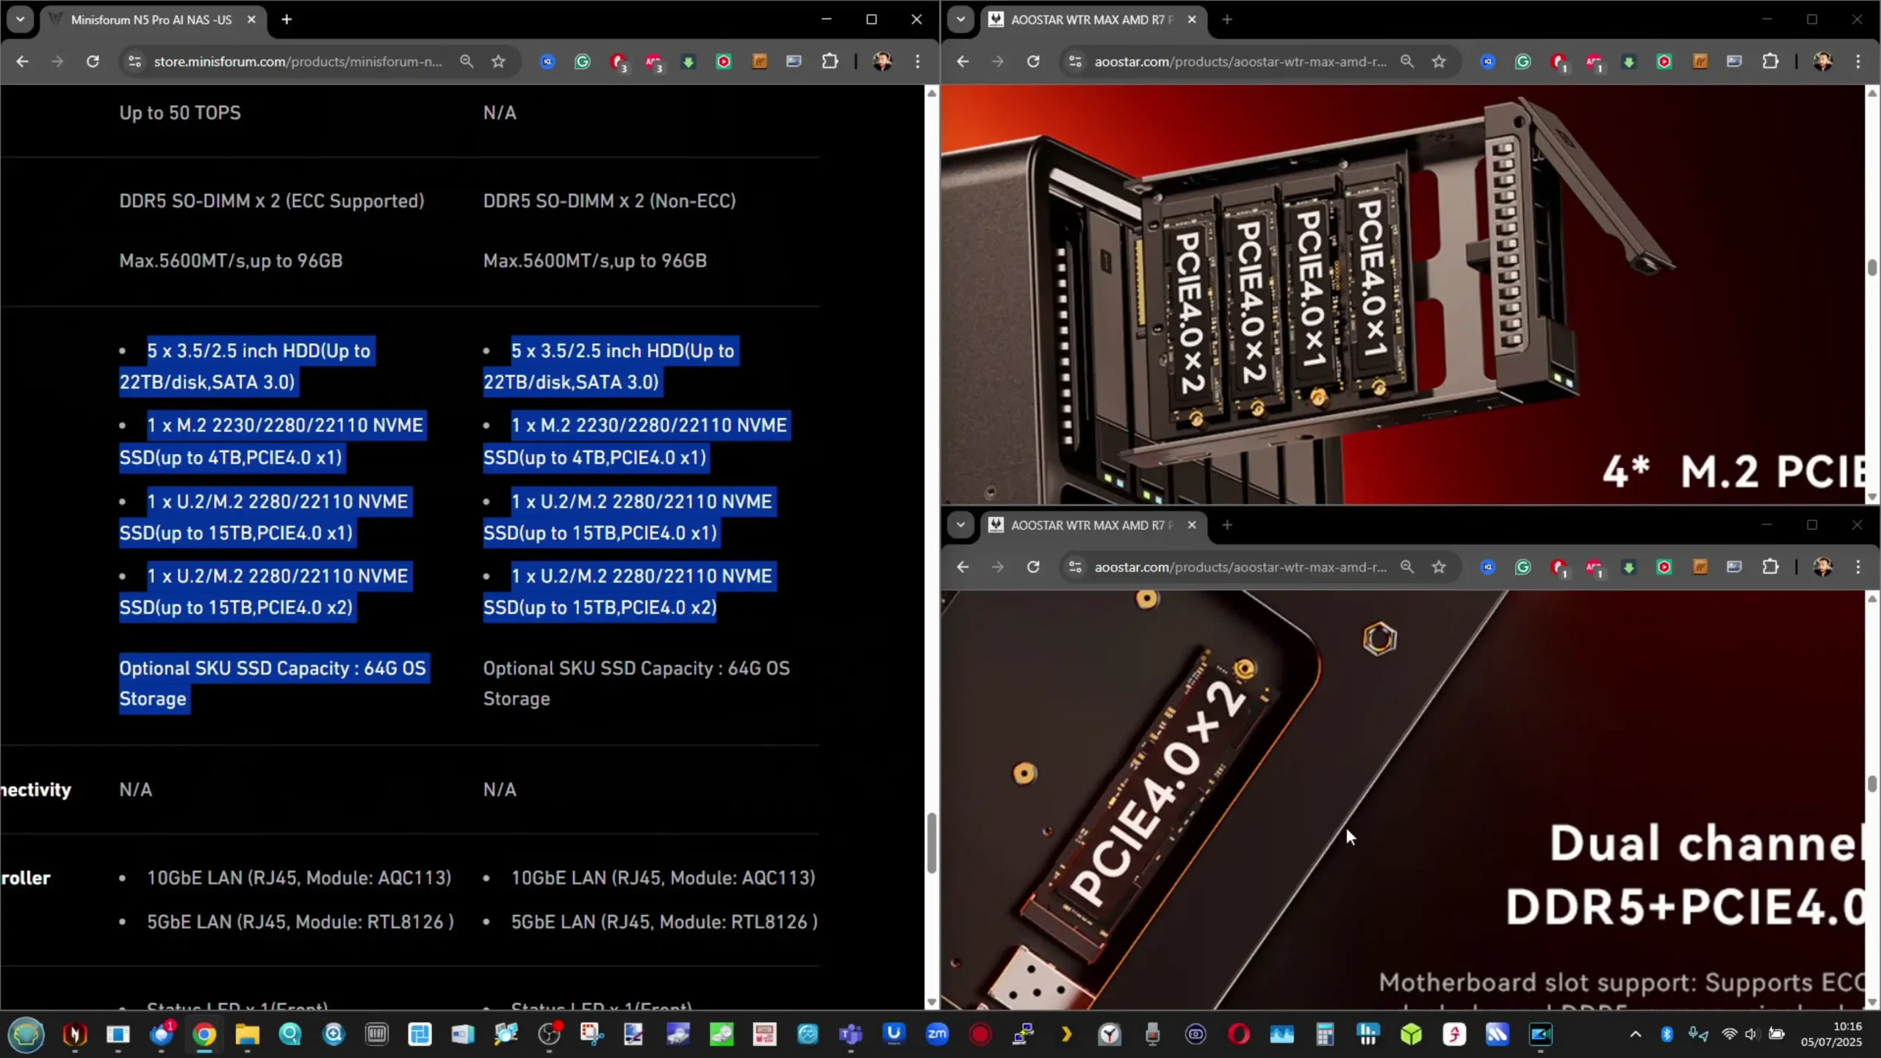
Task: Open the Calculator from the taskbar
Action: [x=1325, y=1034]
